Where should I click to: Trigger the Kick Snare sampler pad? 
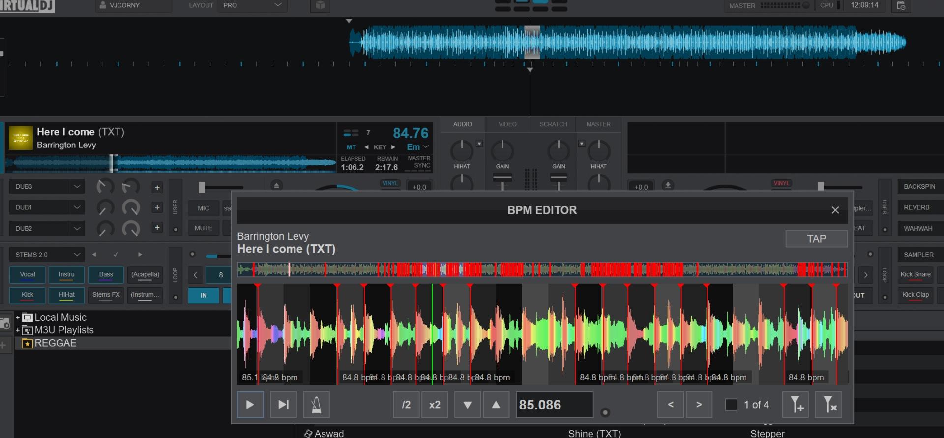click(915, 275)
